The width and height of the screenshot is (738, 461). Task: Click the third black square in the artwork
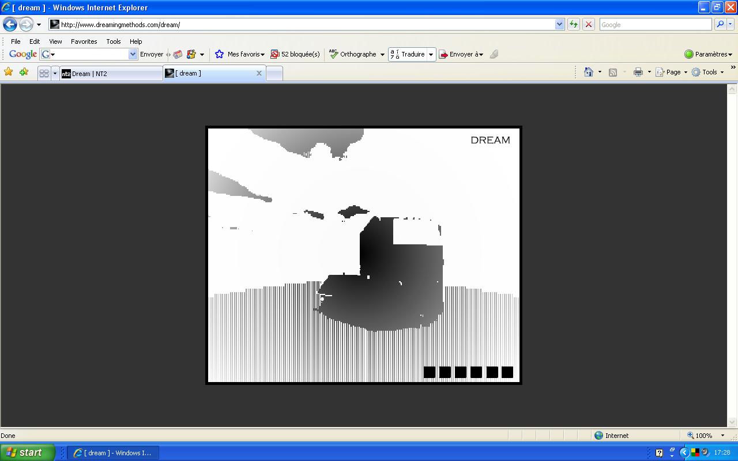460,372
